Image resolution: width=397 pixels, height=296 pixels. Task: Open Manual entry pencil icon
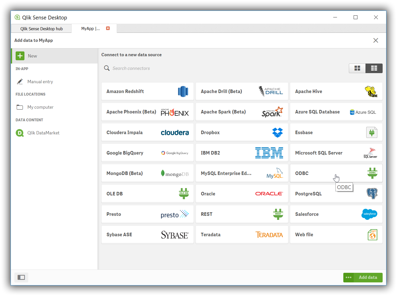click(x=20, y=82)
